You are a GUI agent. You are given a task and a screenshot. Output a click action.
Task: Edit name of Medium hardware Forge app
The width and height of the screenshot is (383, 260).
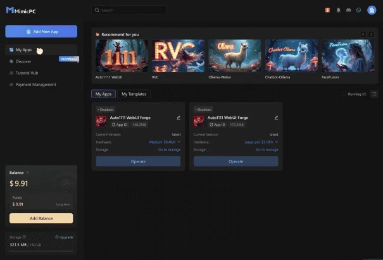click(179, 118)
